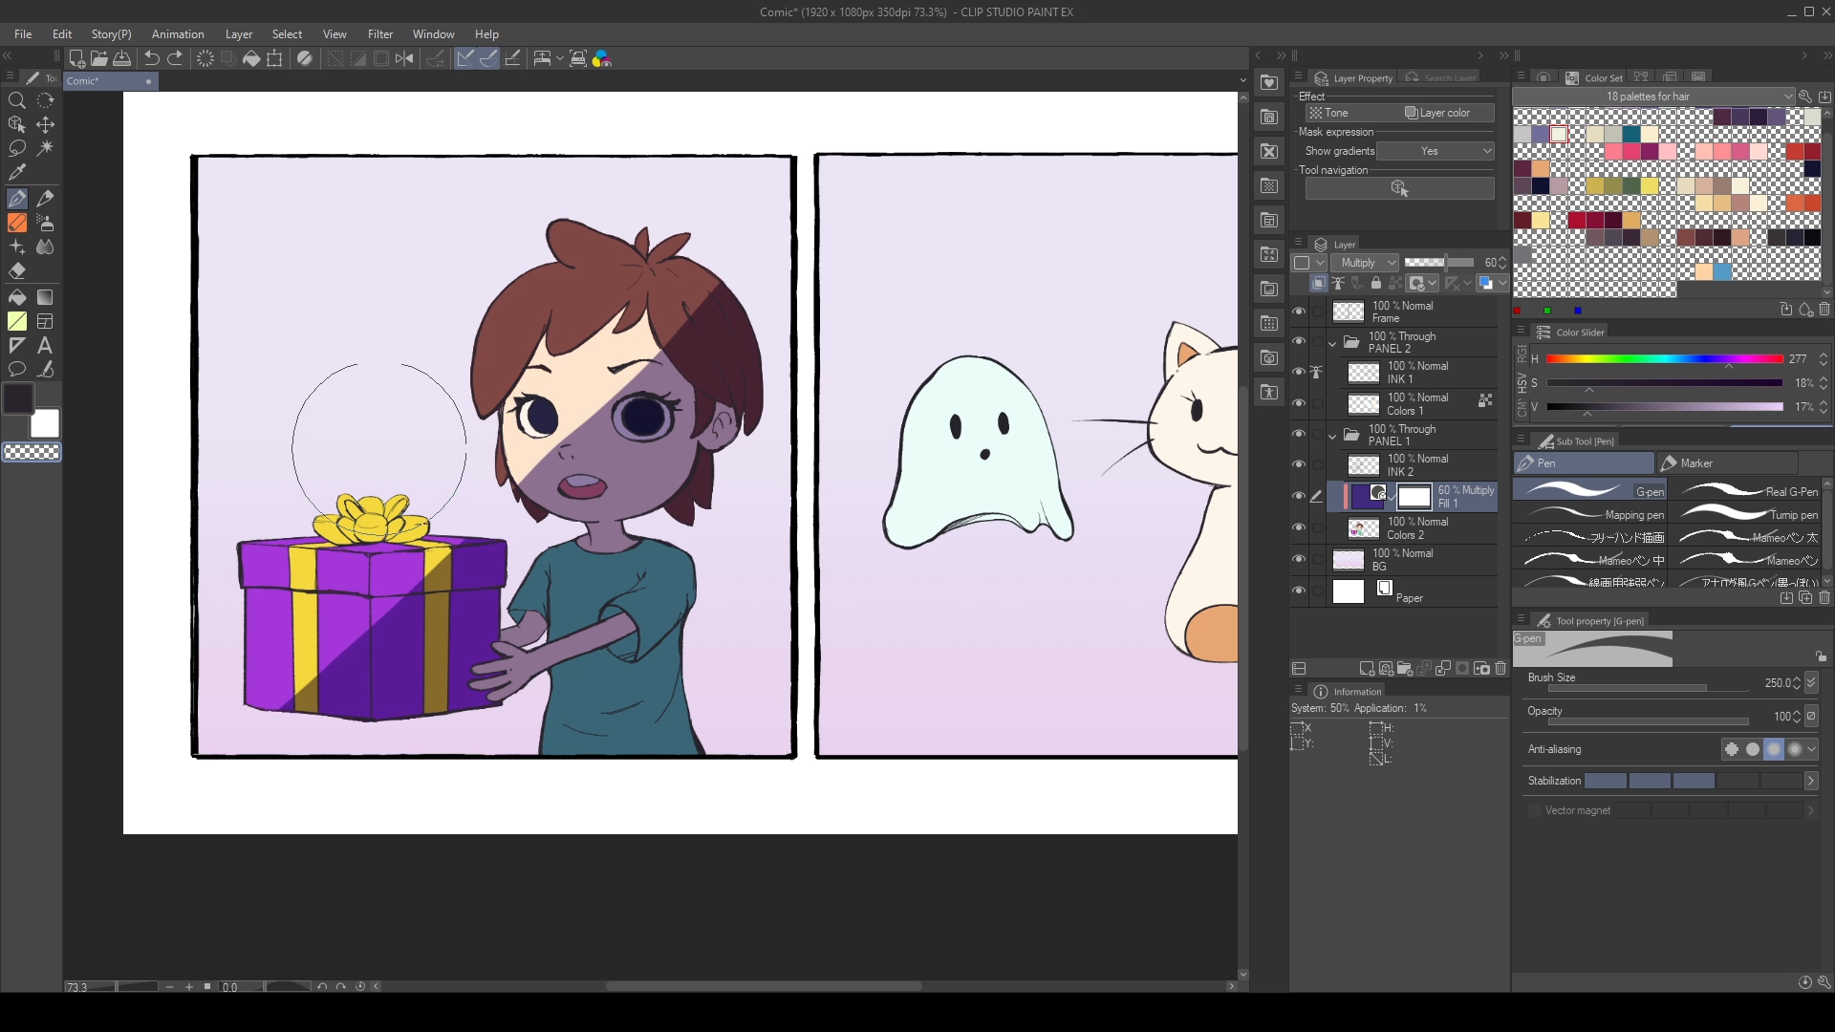Hide the BG layer visibility
Image resolution: width=1835 pixels, height=1032 pixels.
click(1298, 560)
